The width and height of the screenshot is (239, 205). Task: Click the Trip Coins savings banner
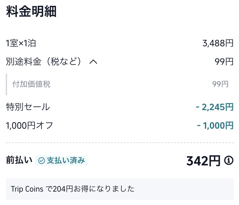(x=119, y=189)
